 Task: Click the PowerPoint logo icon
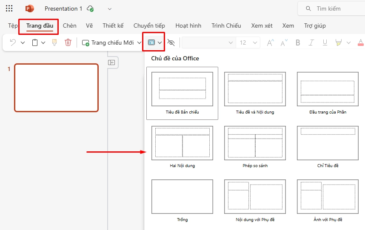[x=29, y=9]
